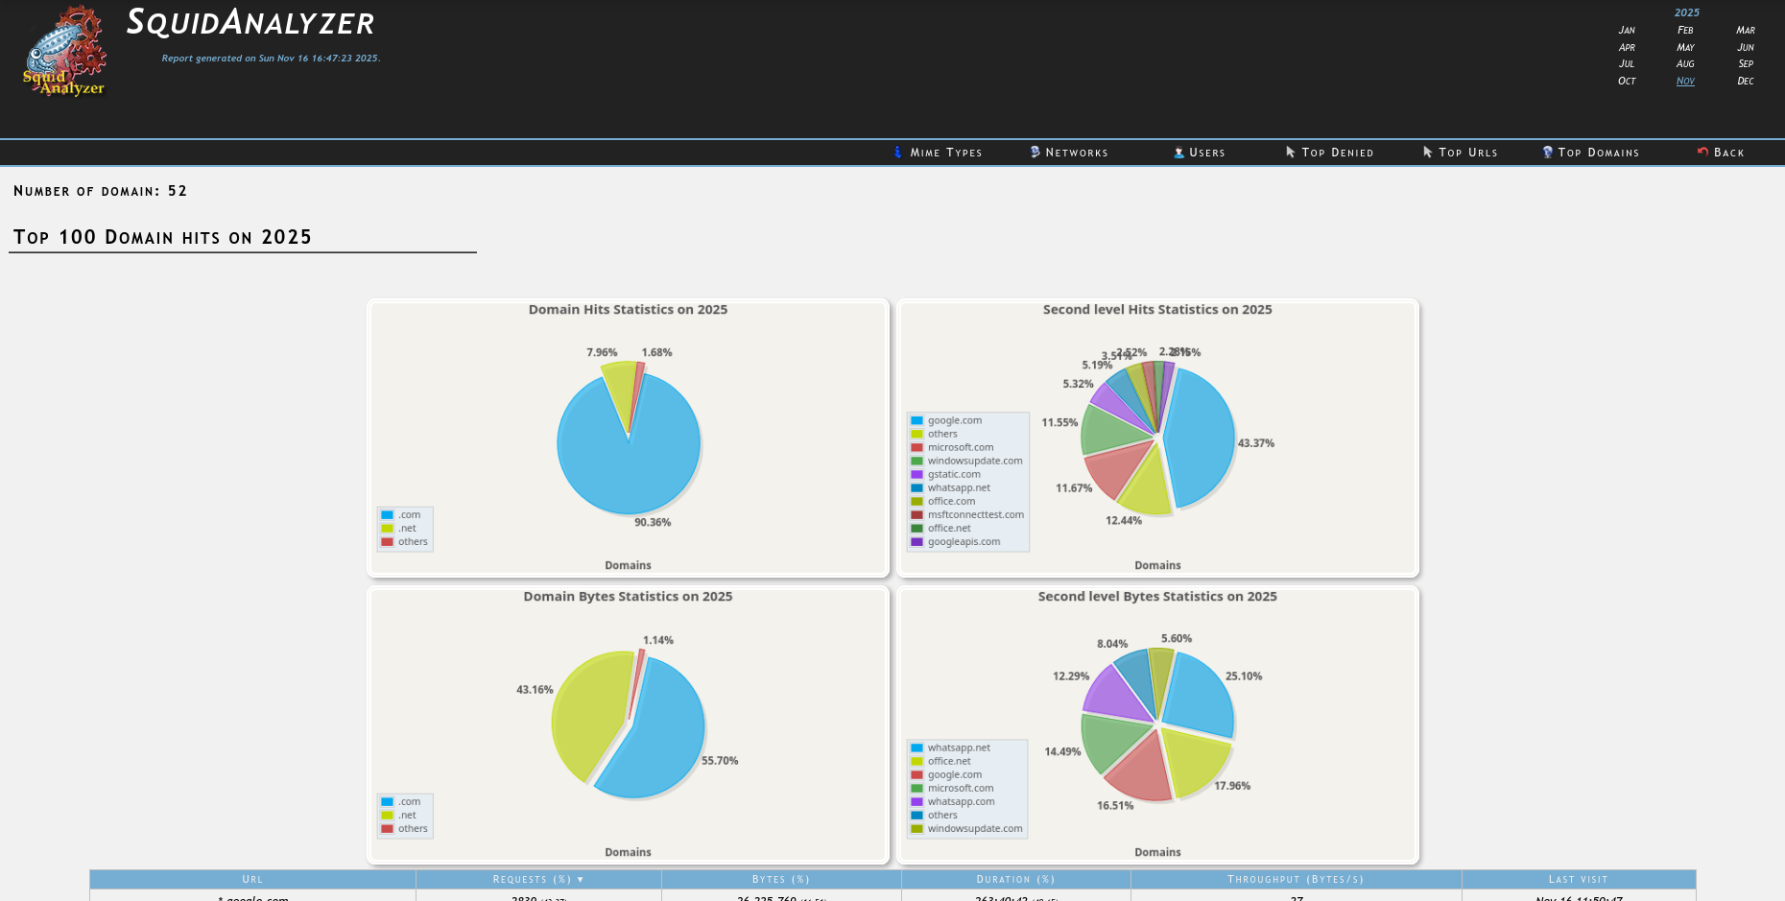Sort table by Last visit column
Viewport: 1785px width, 901px height.
pos(1579,879)
